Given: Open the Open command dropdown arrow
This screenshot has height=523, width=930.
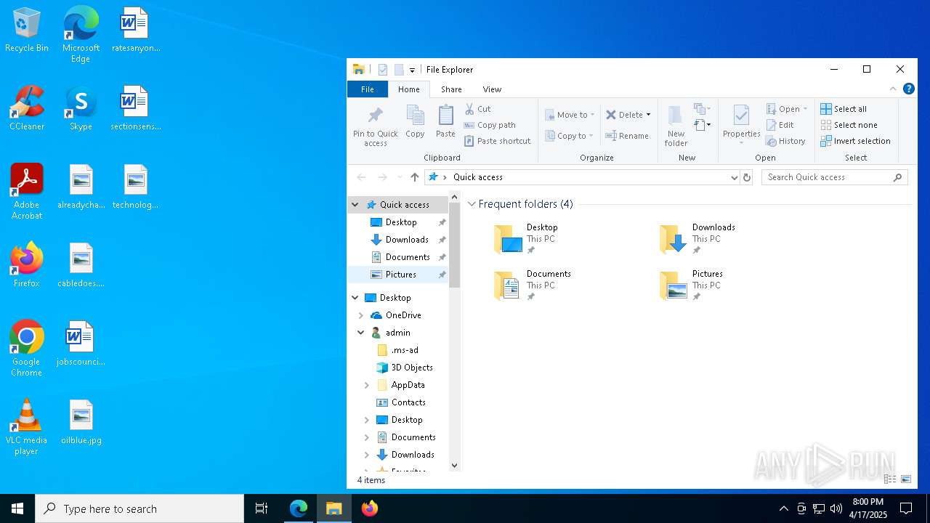Looking at the screenshot, I should [805, 109].
